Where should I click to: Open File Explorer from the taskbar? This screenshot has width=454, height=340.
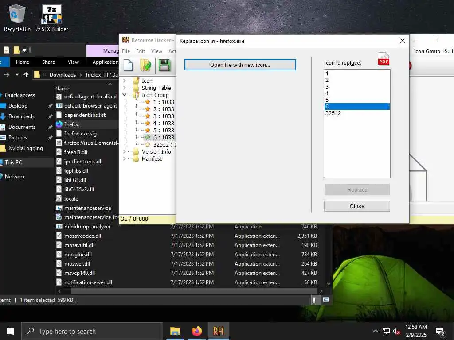(x=175, y=331)
